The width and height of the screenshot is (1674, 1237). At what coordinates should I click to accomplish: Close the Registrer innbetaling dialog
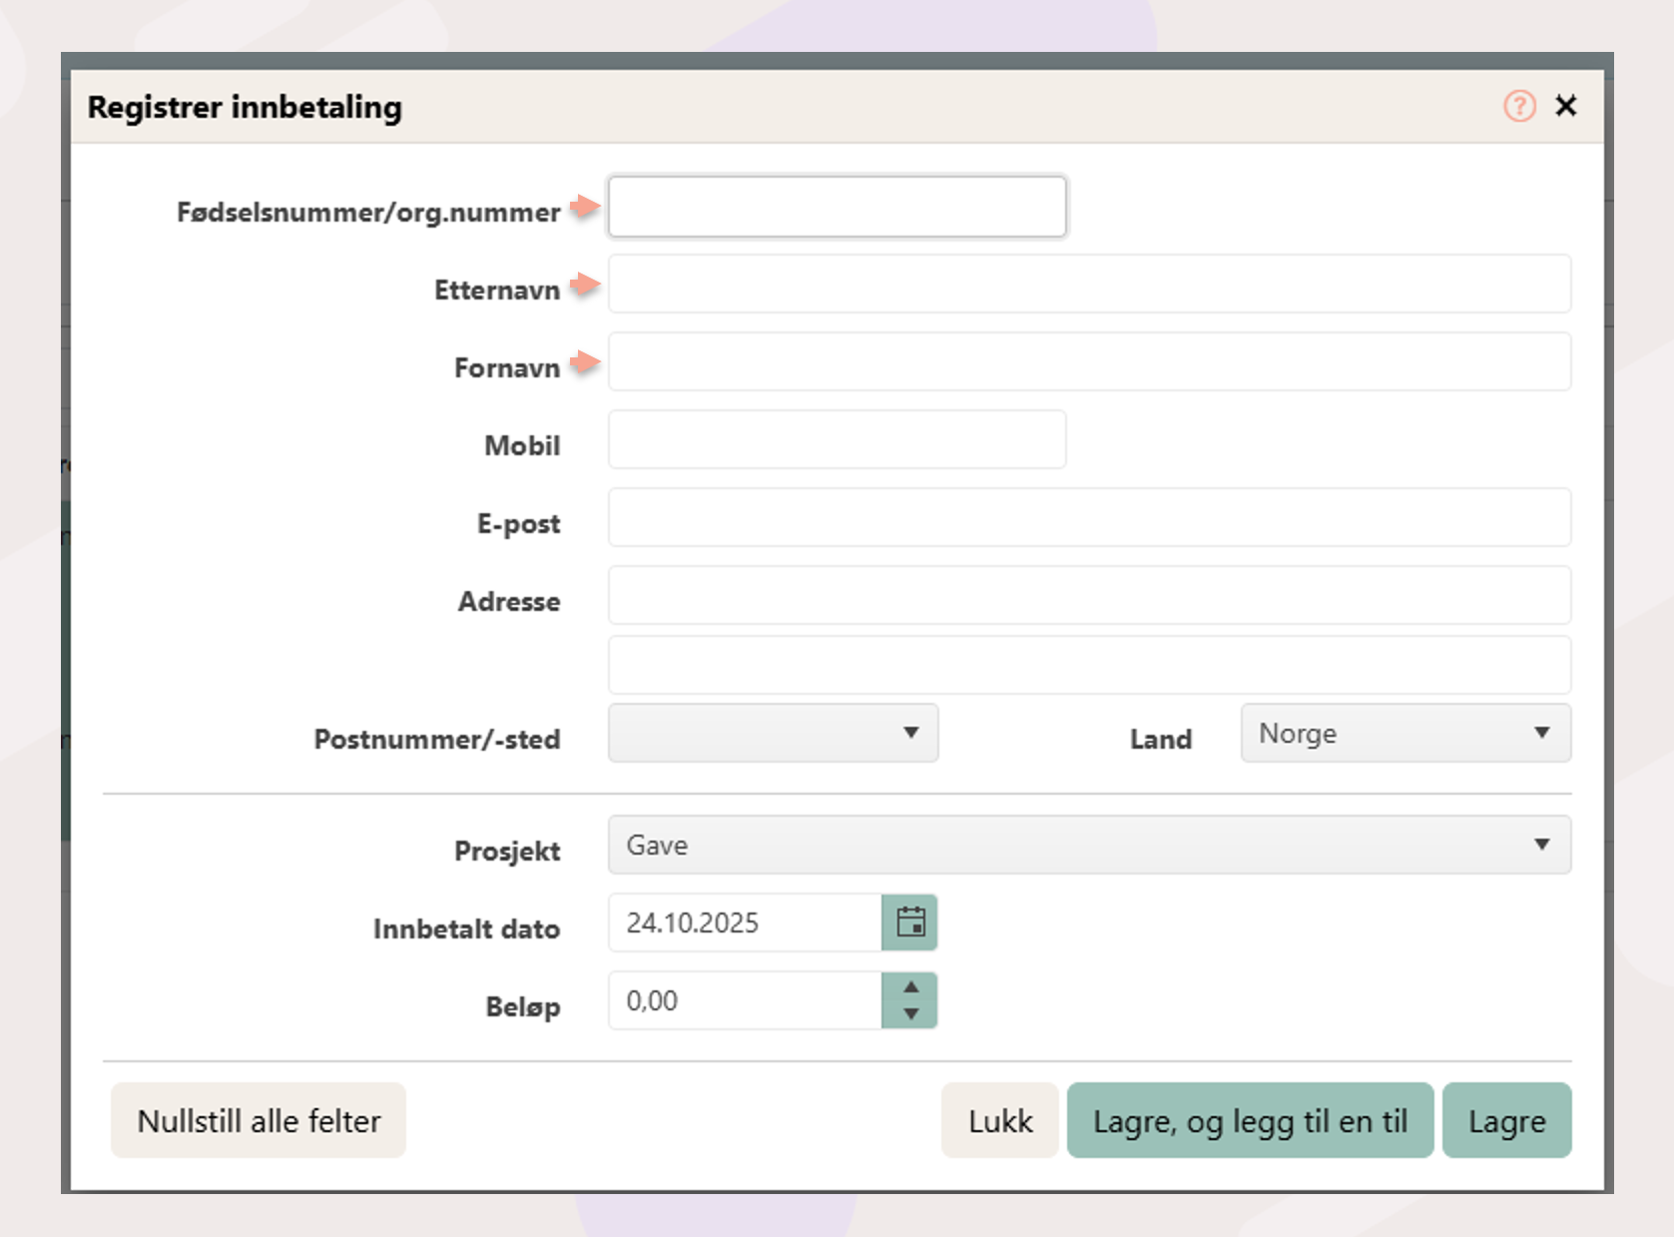click(x=1566, y=106)
